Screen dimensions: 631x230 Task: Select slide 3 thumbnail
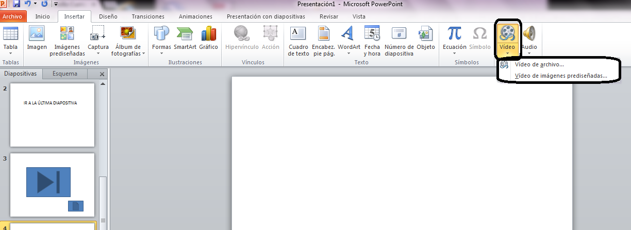pyautogui.click(x=52, y=185)
